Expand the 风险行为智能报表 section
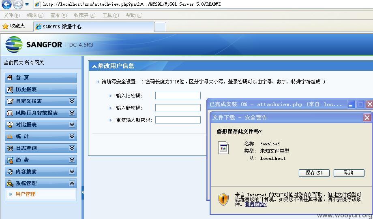This screenshot has height=219, width=373. 72,113
